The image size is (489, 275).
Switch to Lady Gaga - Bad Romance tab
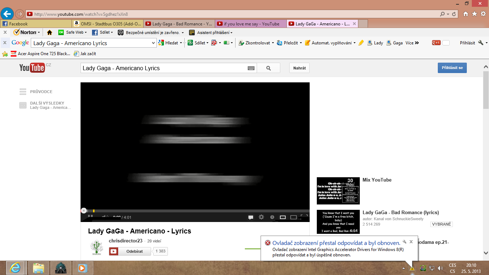click(x=179, y=24)
